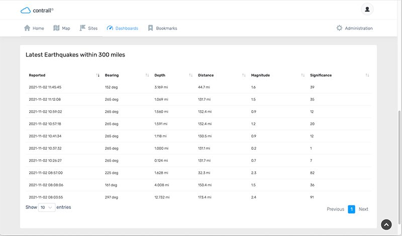Click the Bookmarks icon in navbar
Image resolution: width=402 pixels, height=236 pixels.
click(150, 28)
